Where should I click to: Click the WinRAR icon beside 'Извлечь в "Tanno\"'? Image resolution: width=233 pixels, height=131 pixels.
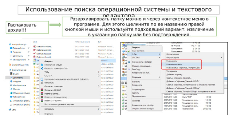coord(42,101)
